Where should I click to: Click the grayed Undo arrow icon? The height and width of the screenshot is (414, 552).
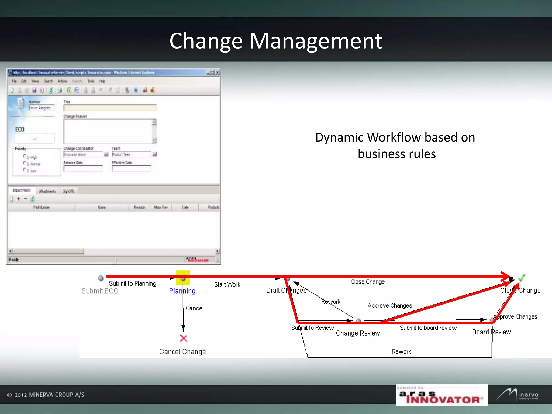101,90
